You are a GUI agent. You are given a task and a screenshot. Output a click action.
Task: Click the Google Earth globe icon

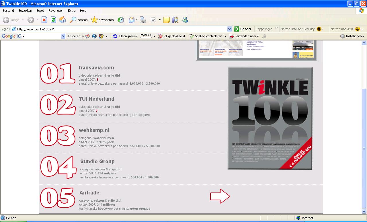tap(94, 36)
